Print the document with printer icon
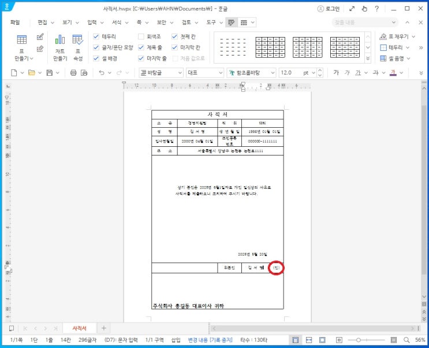This screenshot has width=429, height=348. pos(73,73)
